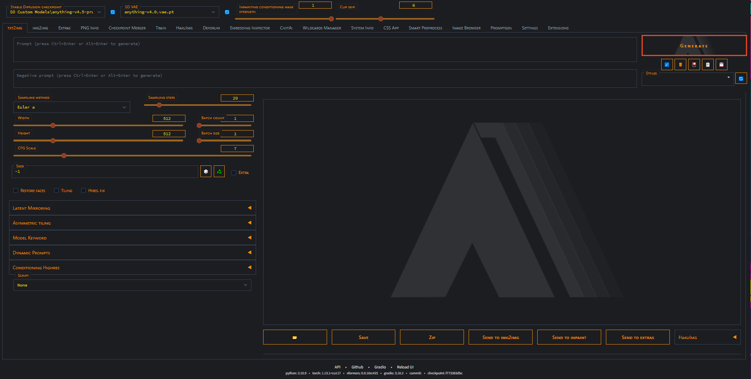Open the Script dropdown
This screenshot has height=379, width=751.
132,285
